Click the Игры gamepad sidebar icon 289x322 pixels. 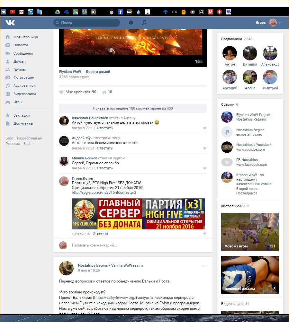[x=8, y=102]
